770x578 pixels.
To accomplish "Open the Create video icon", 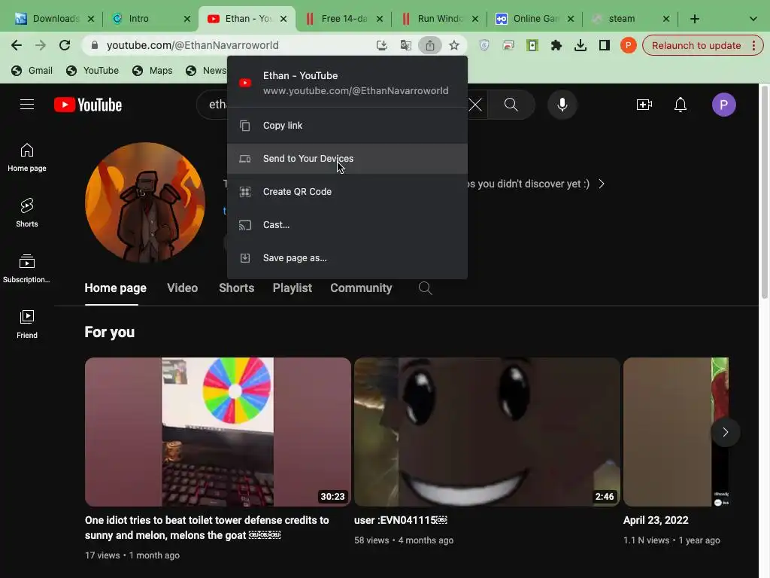I will [644, 105].
